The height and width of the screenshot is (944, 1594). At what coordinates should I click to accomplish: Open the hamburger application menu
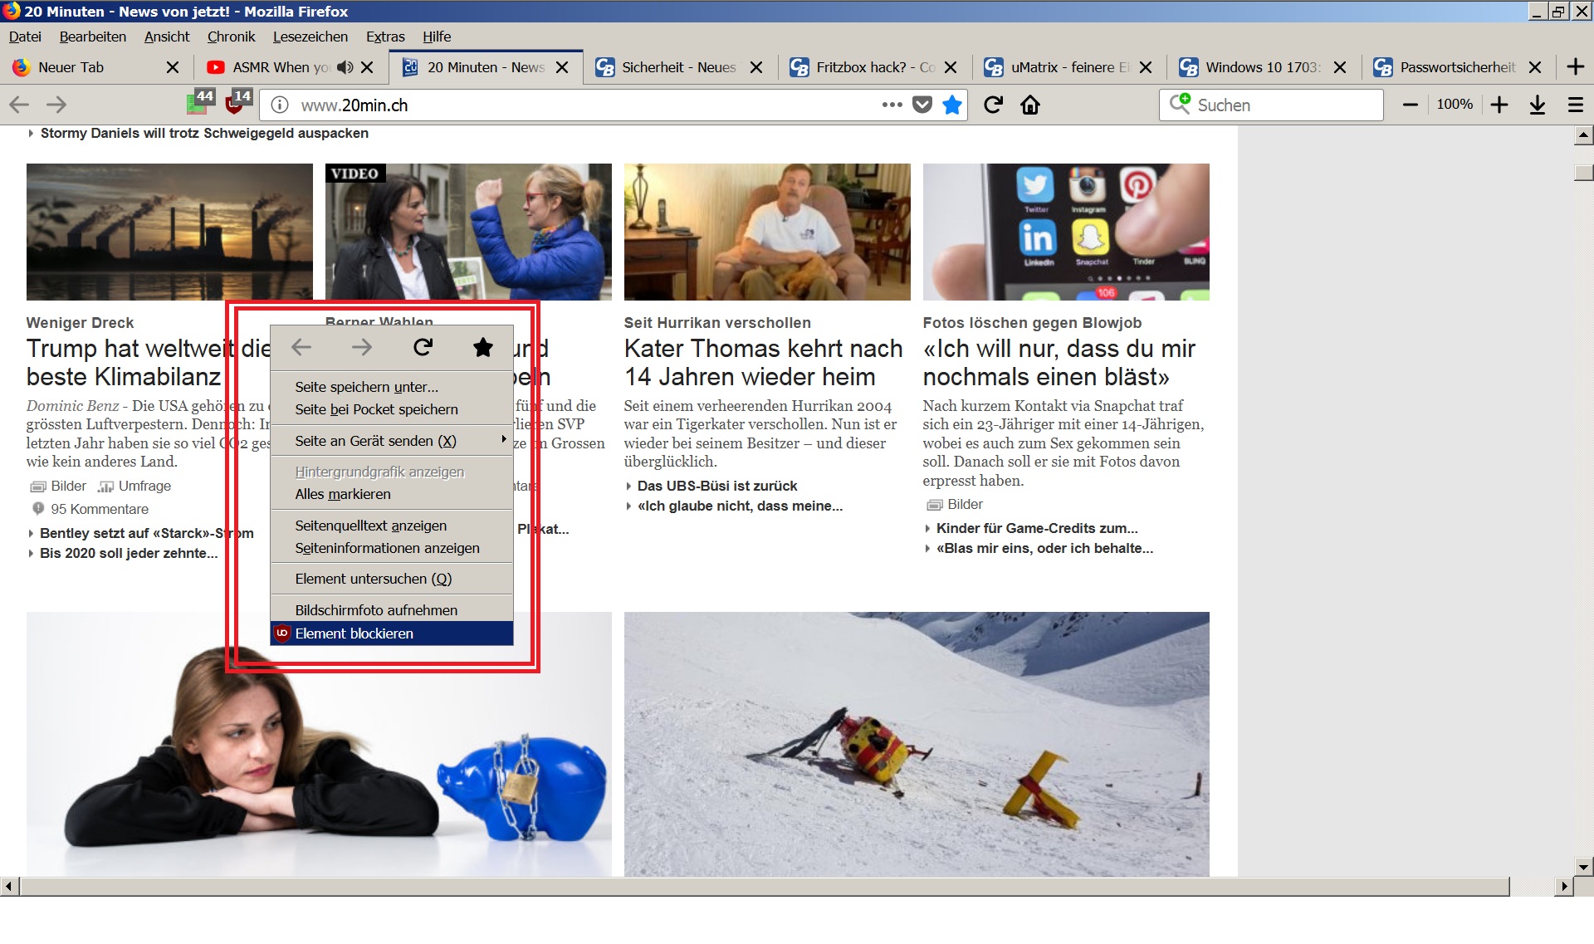pyautogui.click(x=1575, y=105)
